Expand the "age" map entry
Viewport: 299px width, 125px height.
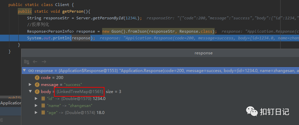coord(36,113)
